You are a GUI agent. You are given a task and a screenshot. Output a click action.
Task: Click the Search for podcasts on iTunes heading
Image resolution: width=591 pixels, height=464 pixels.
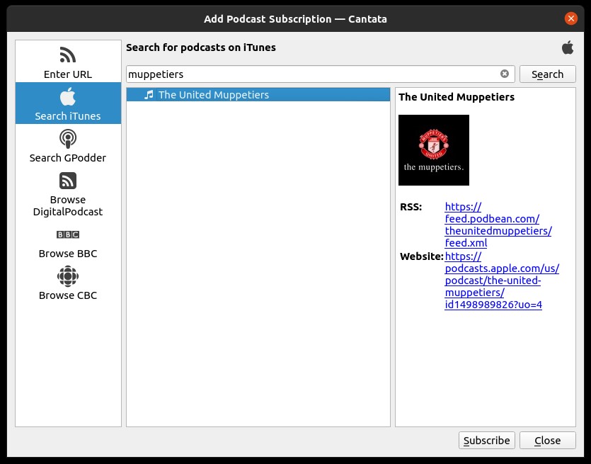point(201,47)
